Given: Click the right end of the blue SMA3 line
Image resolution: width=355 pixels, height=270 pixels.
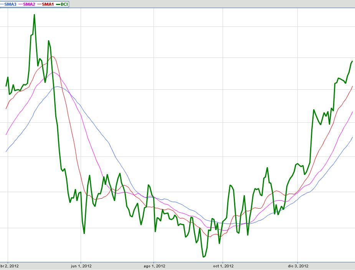Looking at the screenshot, I should coord(352,137).
